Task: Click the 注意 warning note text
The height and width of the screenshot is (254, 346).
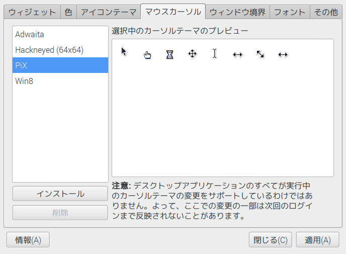Action: pos(212,201)
